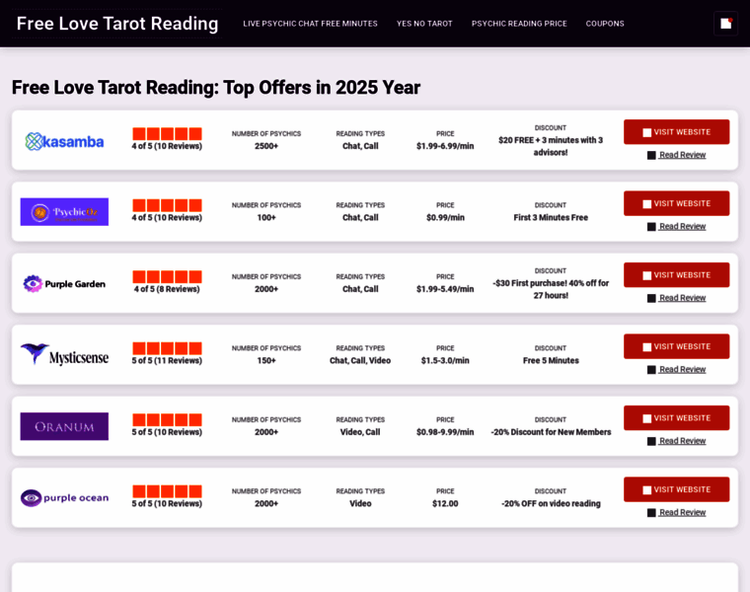
Task: Open Live Psychic Chat Free Minutes menu
Action: tap(310, 24)
